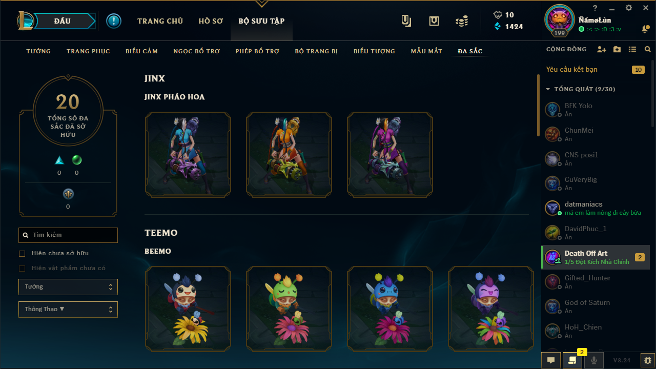Screen dimensions: 656x369
Task: Select the orange Jinx Pháo Hoa chroma
Action: (x=289, y=155)
